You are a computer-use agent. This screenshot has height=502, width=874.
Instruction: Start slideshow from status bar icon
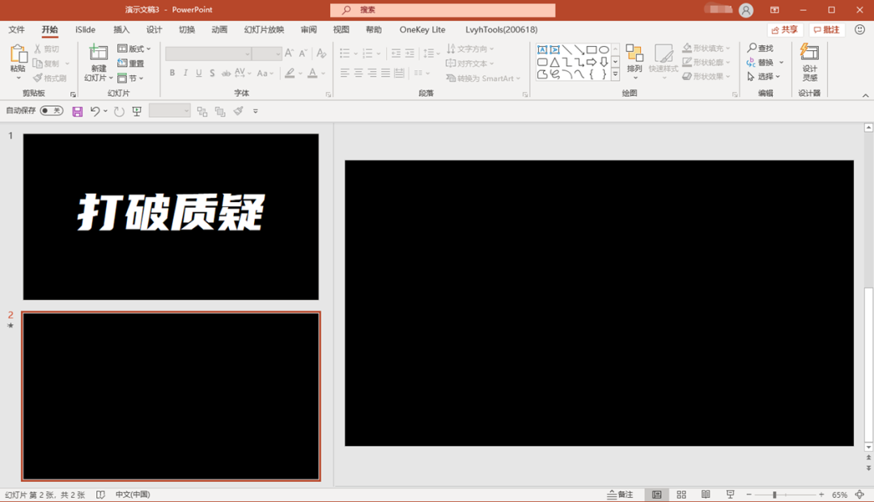730,495
